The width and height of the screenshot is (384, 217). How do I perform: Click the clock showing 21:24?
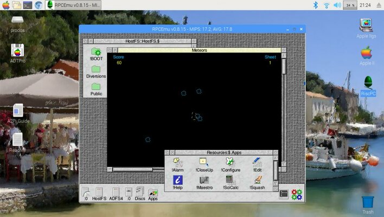pos(365,5)
